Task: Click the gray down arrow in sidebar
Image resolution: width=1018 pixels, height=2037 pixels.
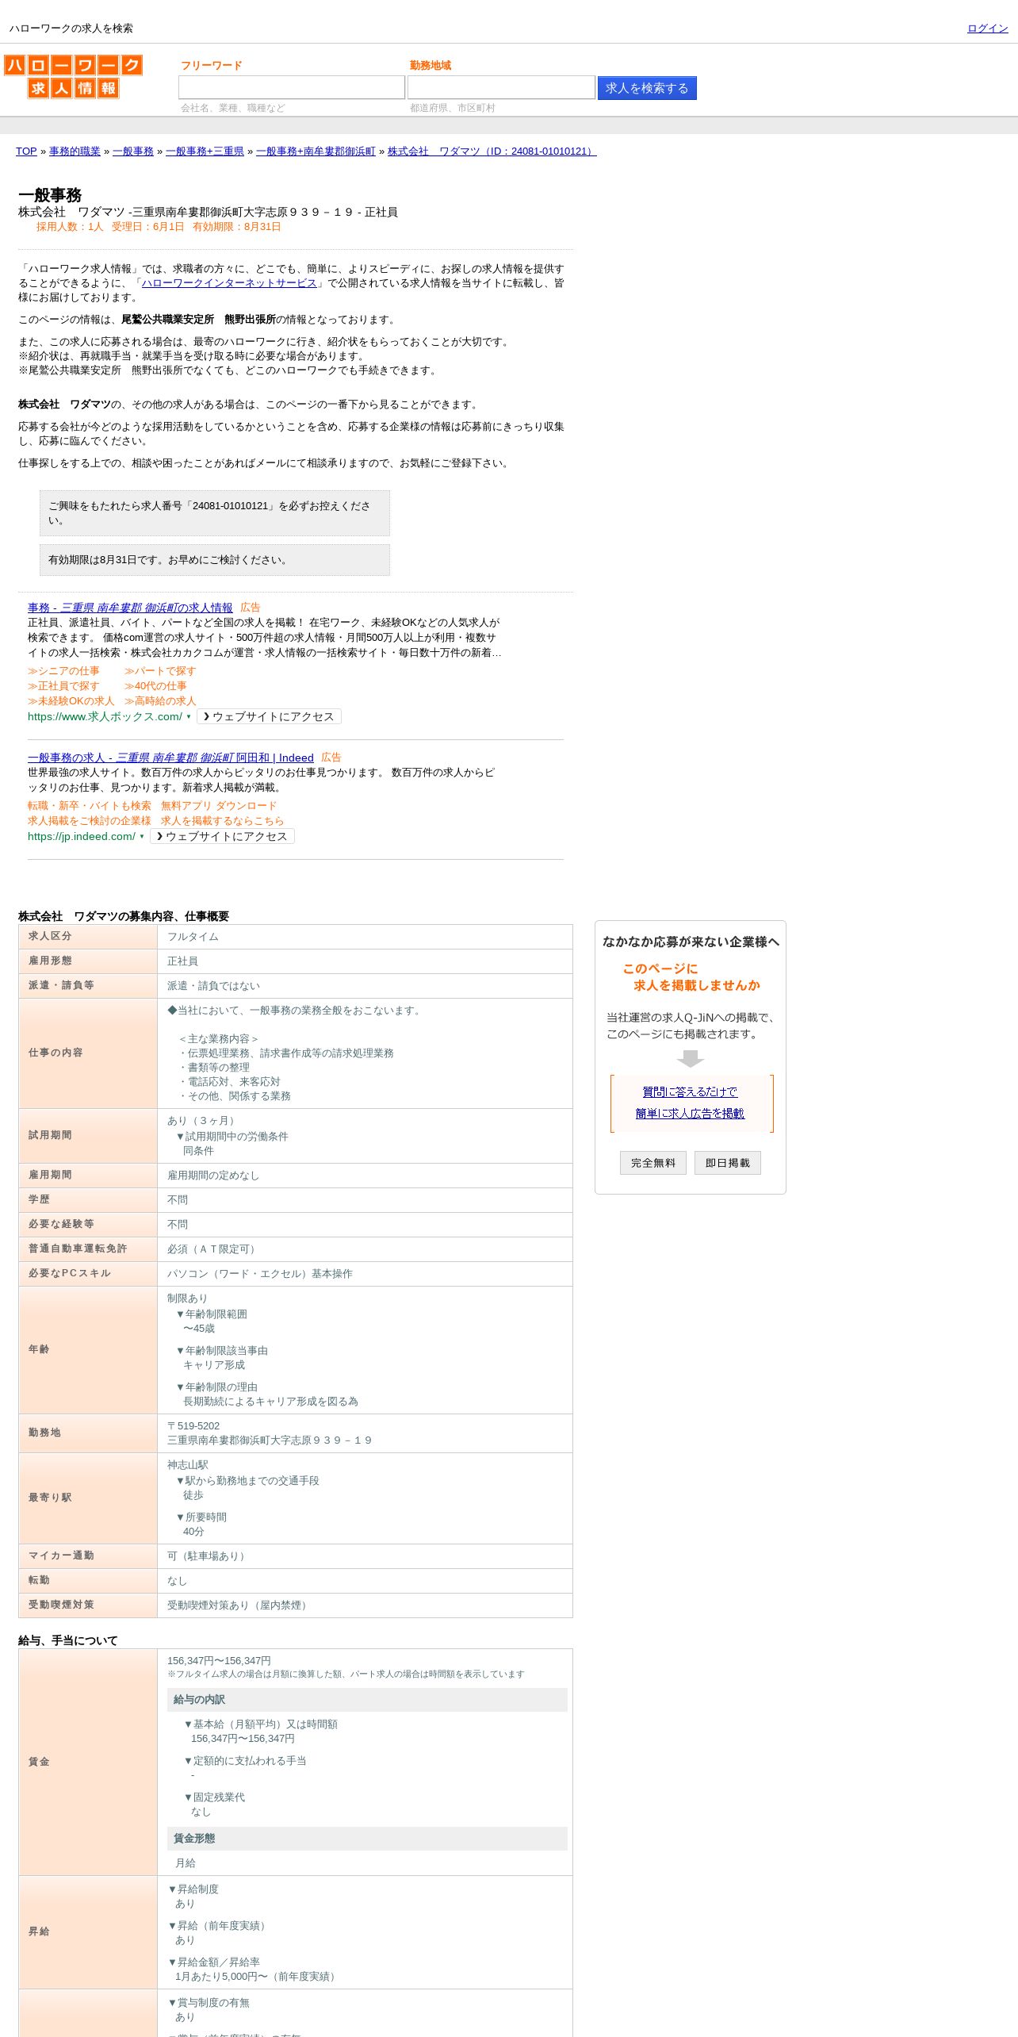Action: pos(691,1059)
